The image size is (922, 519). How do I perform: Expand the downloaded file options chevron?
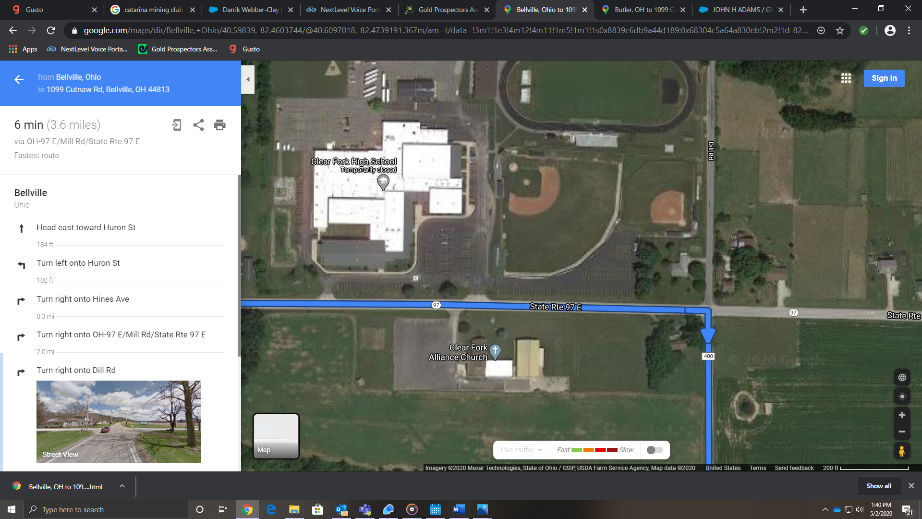pos(122,486)
